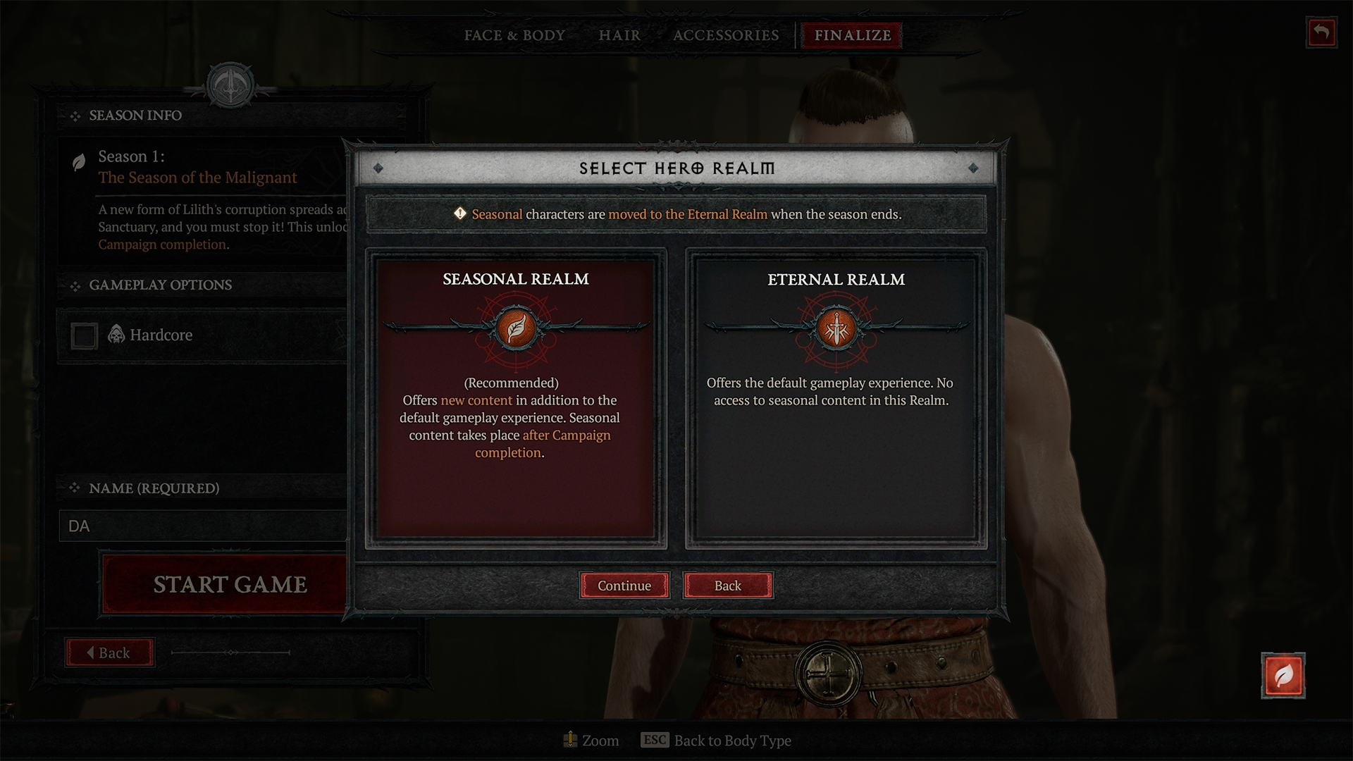Switch to the Hair tab

click(x=620, y=35)
